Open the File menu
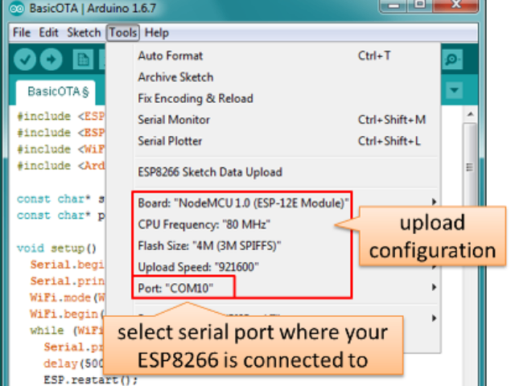This screenshot has height=386, width=515. coord(22,33)
